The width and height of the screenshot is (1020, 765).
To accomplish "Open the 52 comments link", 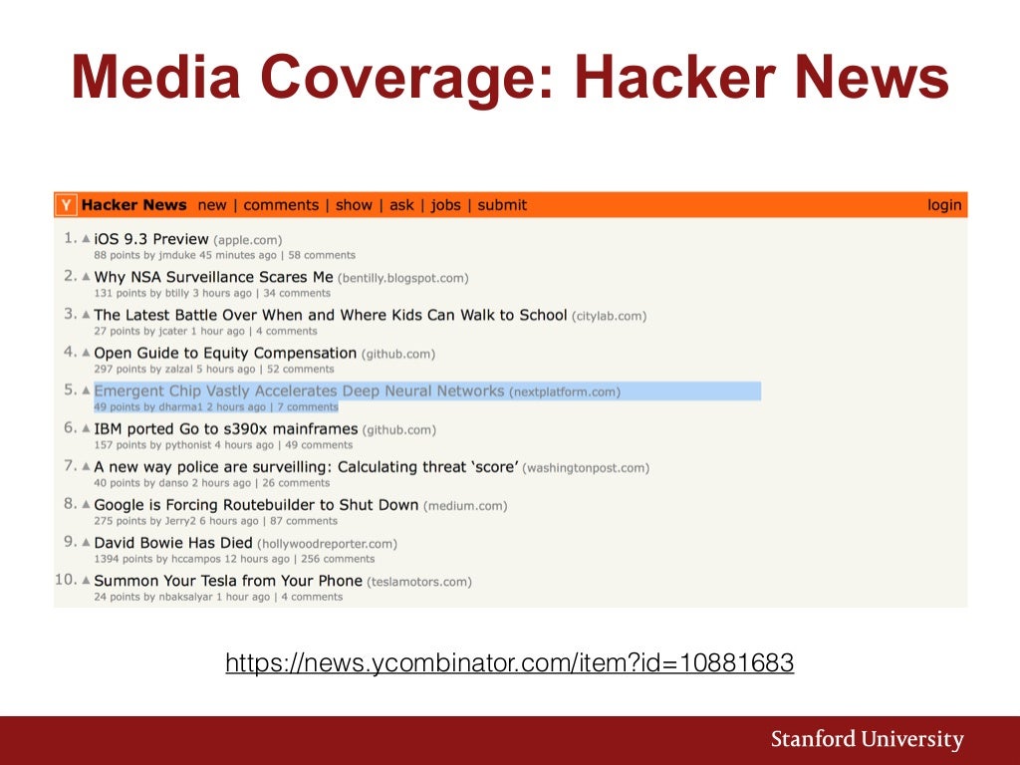I will (x=301, y=369).
